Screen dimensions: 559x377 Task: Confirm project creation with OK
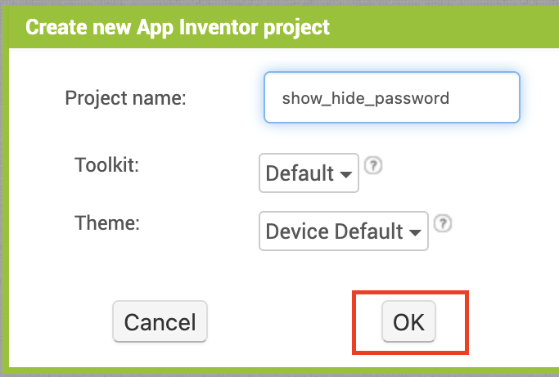coord(408,321)
